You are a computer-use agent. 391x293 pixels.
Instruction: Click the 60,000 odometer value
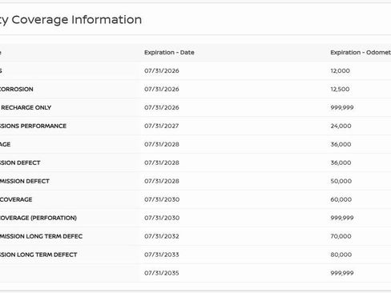(x=341, y=199)
